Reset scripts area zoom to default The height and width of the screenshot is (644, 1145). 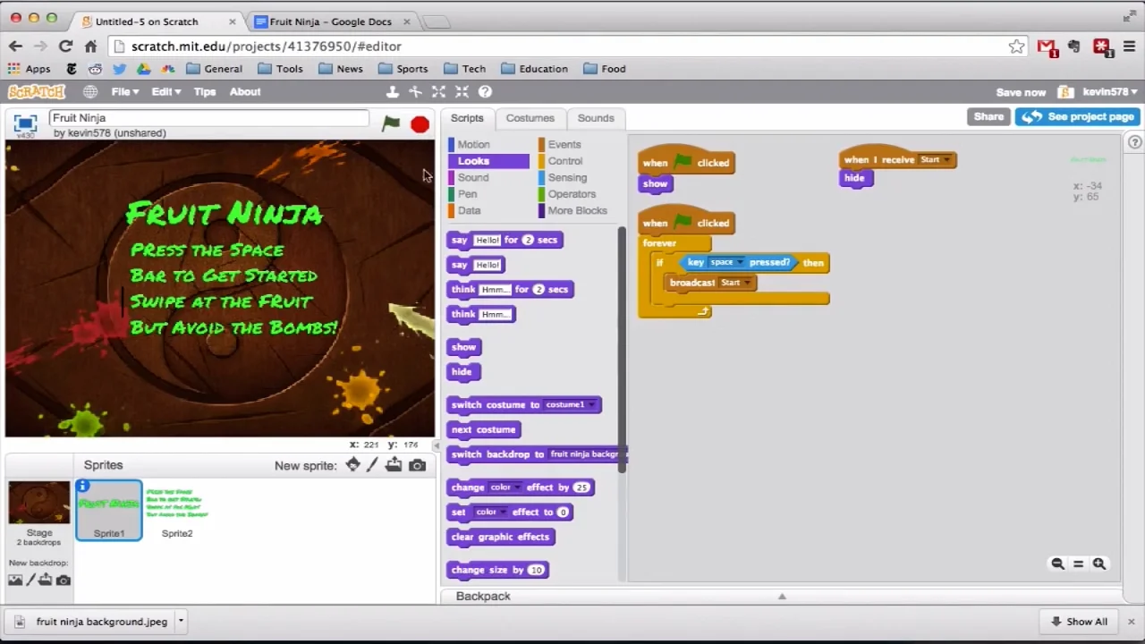(1078, 563)
